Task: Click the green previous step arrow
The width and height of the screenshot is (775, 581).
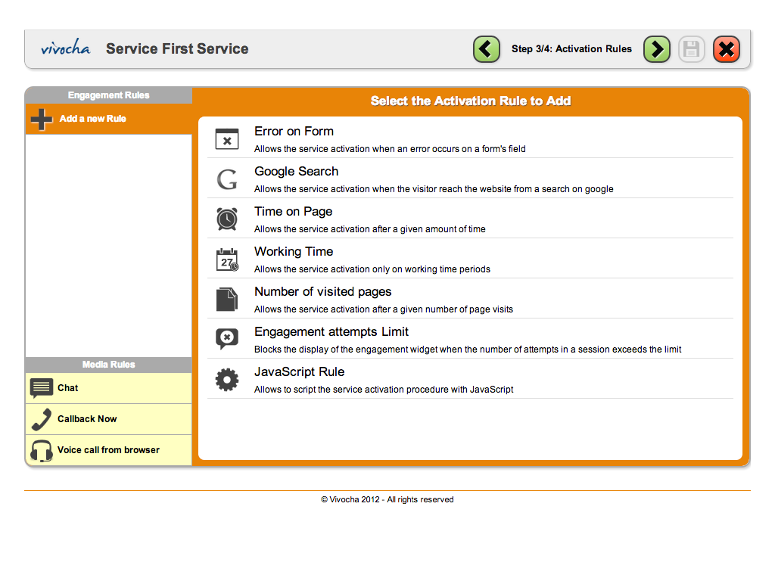Action: point(487,49)
